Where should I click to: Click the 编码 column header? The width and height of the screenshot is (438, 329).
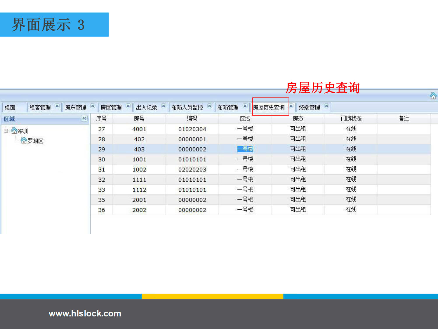pos(192,118)
